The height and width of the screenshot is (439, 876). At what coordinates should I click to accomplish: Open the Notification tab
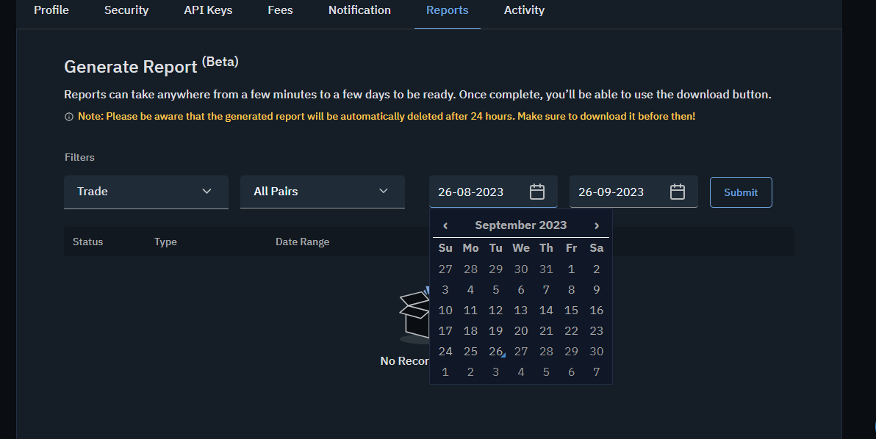(360, 10)
